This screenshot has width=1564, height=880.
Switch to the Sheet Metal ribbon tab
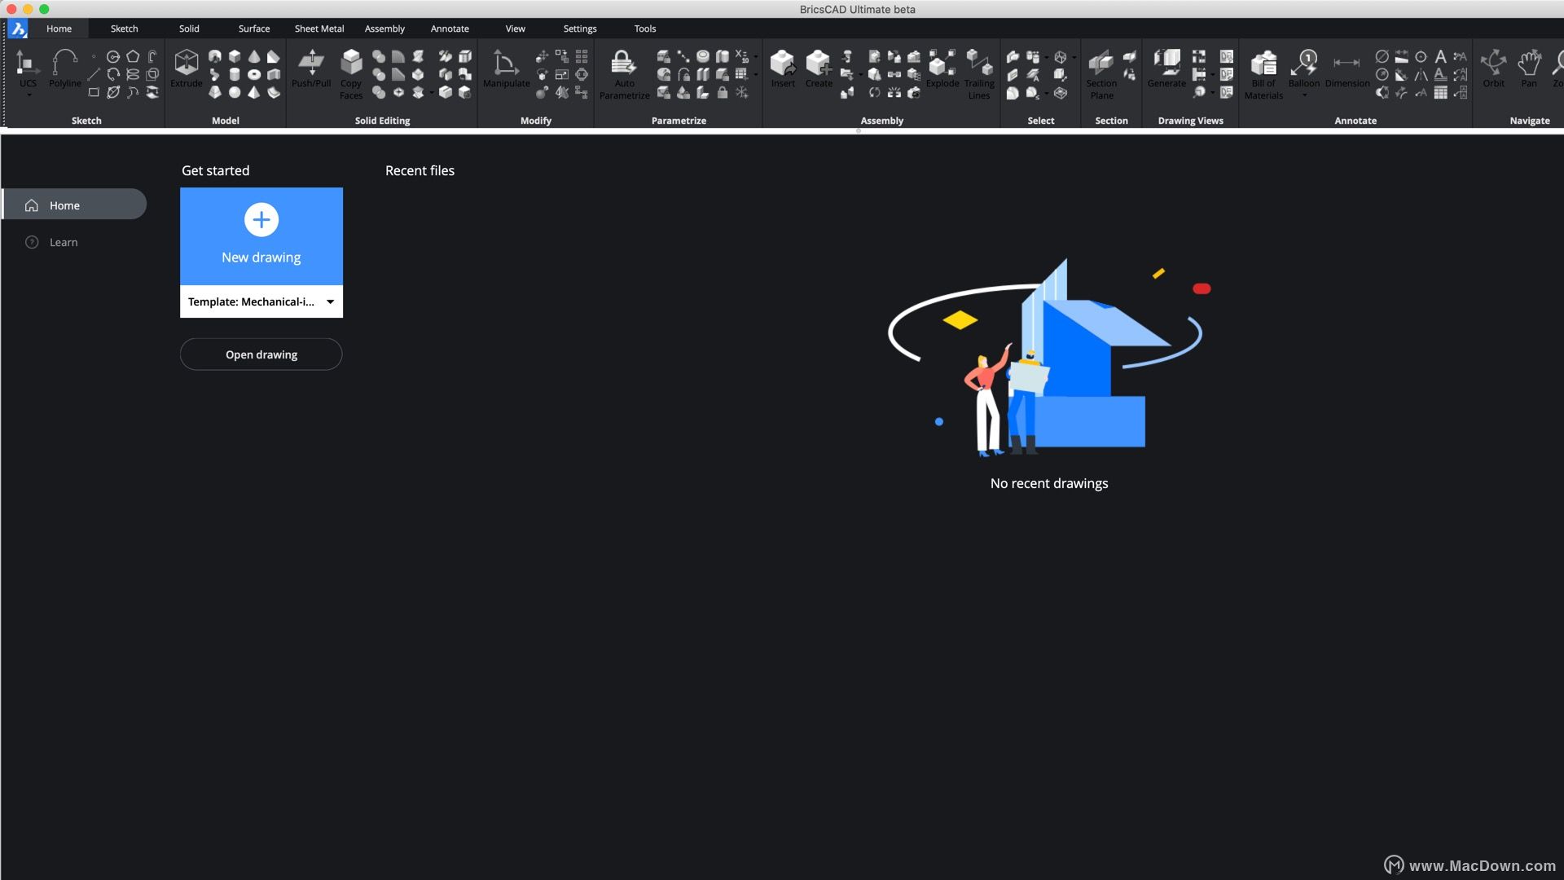[319, 29]
